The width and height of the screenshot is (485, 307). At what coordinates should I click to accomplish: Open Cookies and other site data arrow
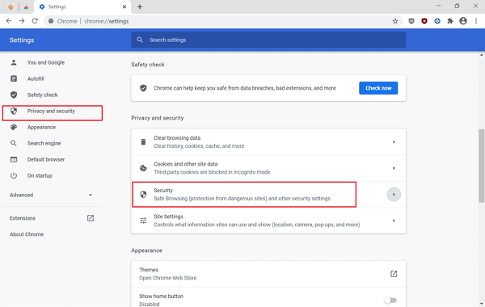click(394, 168)
